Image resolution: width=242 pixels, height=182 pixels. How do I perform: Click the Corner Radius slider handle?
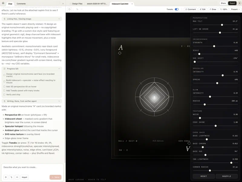(x=210, y=170)
